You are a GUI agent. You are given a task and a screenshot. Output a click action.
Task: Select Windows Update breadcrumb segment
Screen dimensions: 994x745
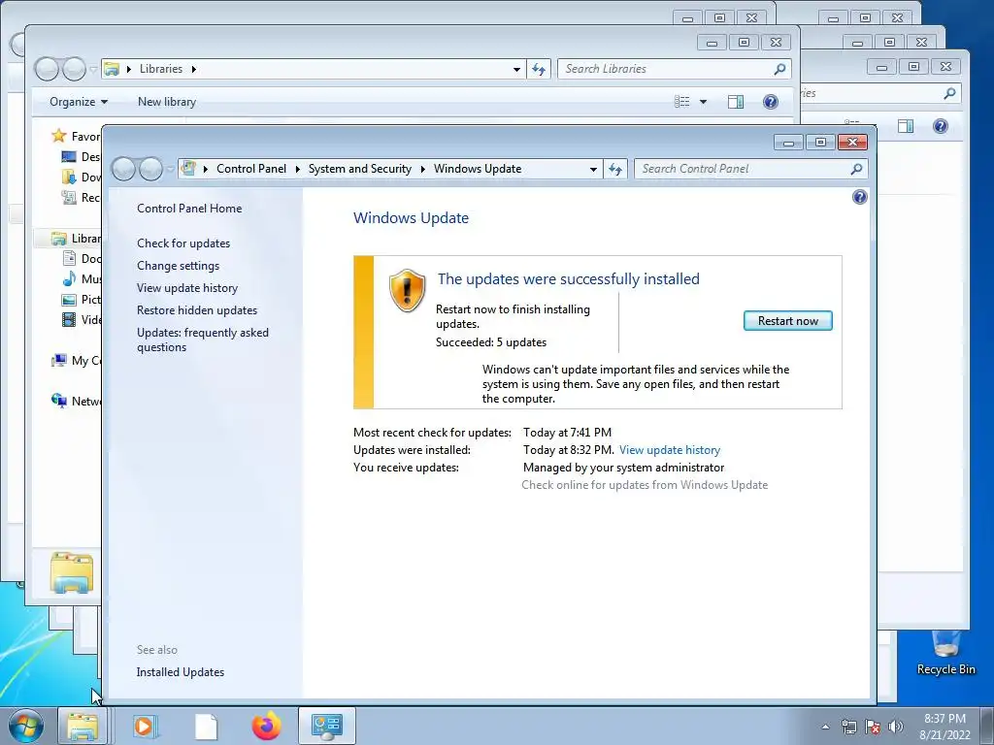tap(478, 169)
